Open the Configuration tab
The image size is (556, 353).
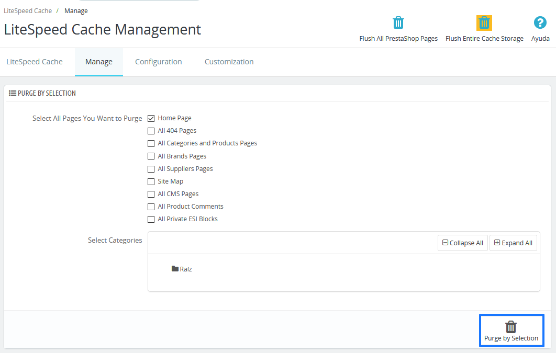click(x=159, y=62)
